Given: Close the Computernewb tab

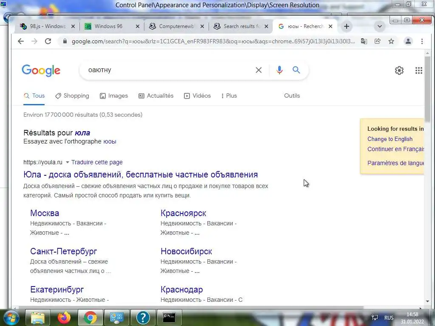Looking at the screenshot, I should [202, 26].
